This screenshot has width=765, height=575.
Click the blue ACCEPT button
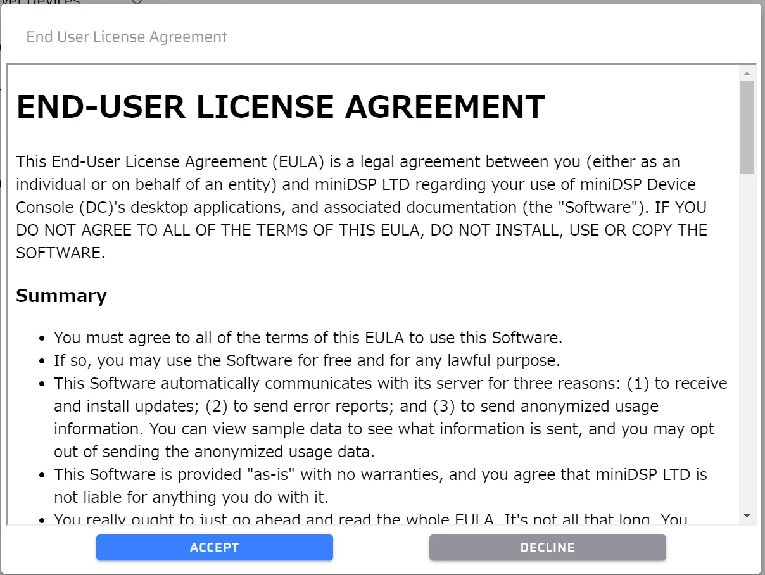coord(214,548)
